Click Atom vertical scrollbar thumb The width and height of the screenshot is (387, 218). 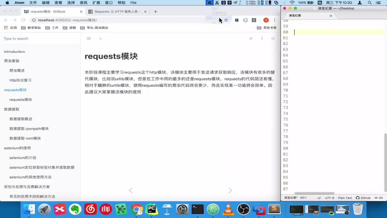tap(385, 162)
